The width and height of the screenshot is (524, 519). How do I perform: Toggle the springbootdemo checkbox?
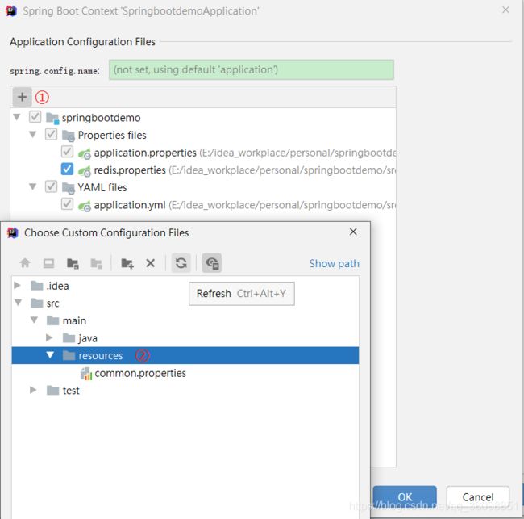[x=35, y=117]
